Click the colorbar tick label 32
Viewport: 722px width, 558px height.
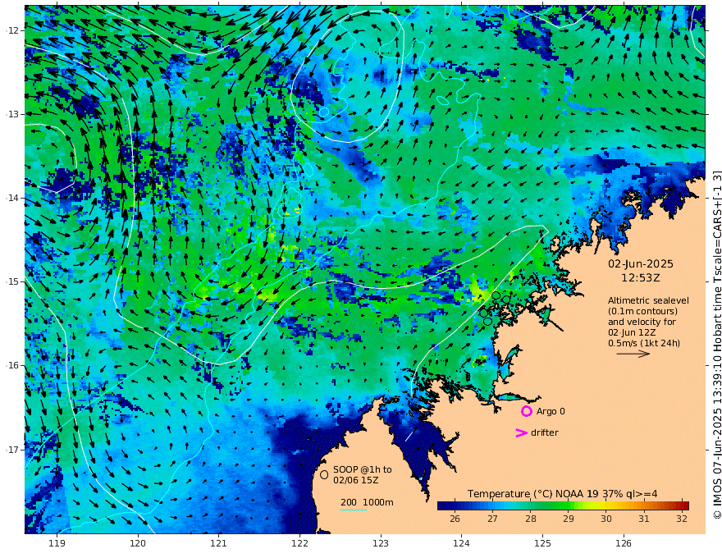[682, 519]
